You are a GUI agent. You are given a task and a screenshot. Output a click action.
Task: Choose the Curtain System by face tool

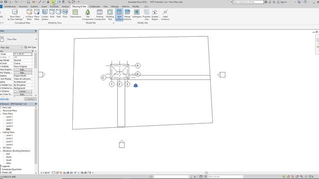(45, 14)
